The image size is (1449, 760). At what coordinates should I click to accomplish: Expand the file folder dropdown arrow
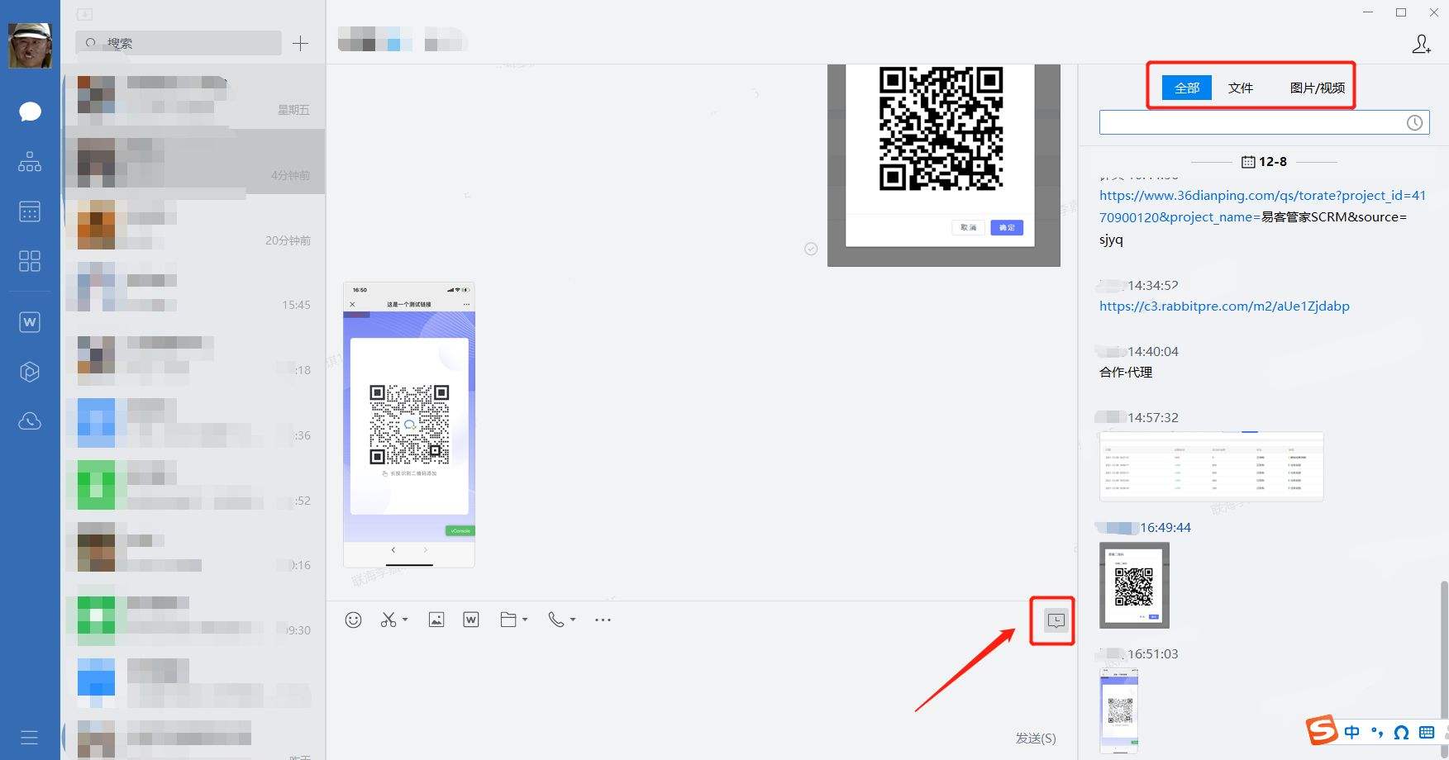pos(525,620)
